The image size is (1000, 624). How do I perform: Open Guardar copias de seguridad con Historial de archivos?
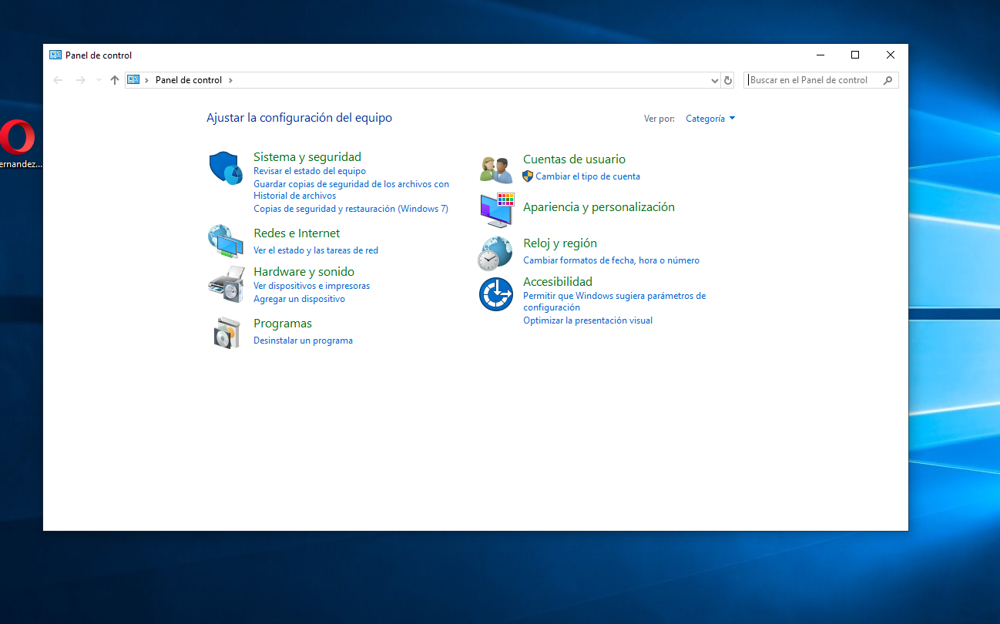tap(351, 190)
